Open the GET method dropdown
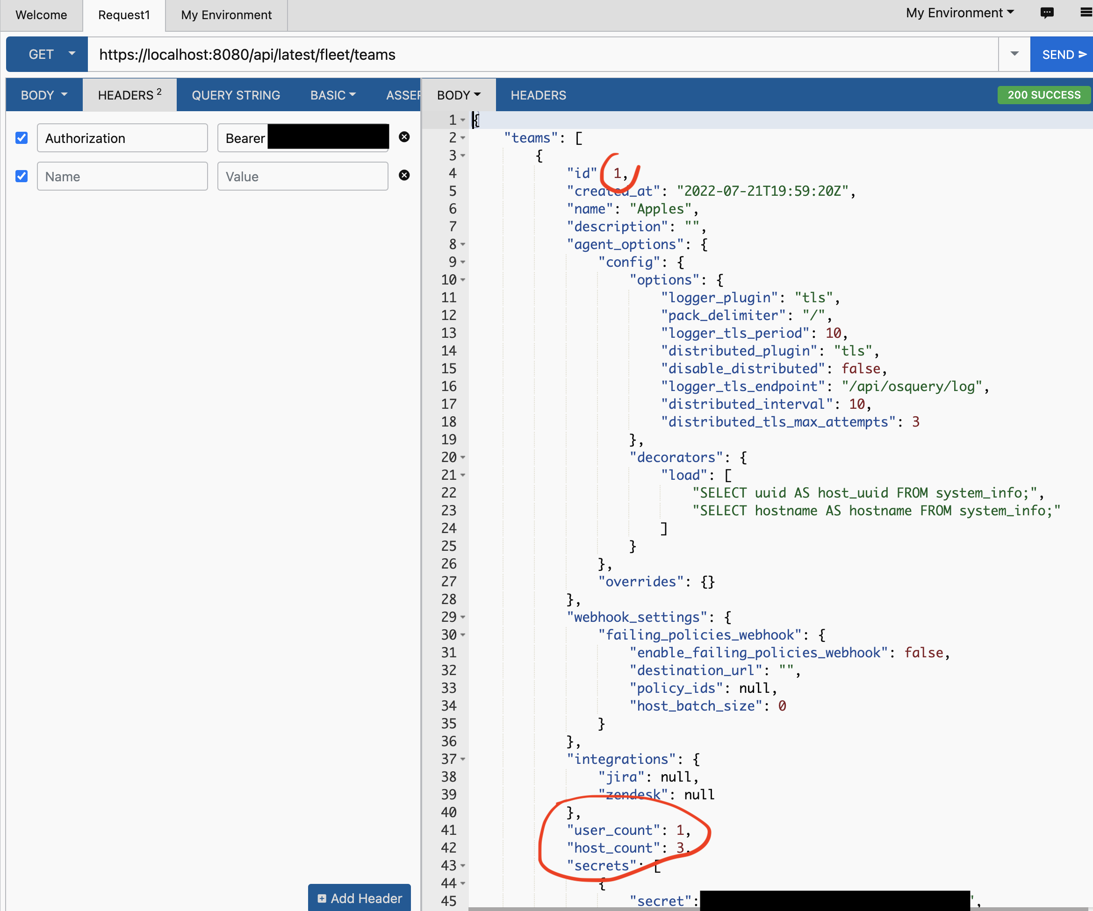The width and height of the screenshot is (1093, 911). click(x=72, y=54)
